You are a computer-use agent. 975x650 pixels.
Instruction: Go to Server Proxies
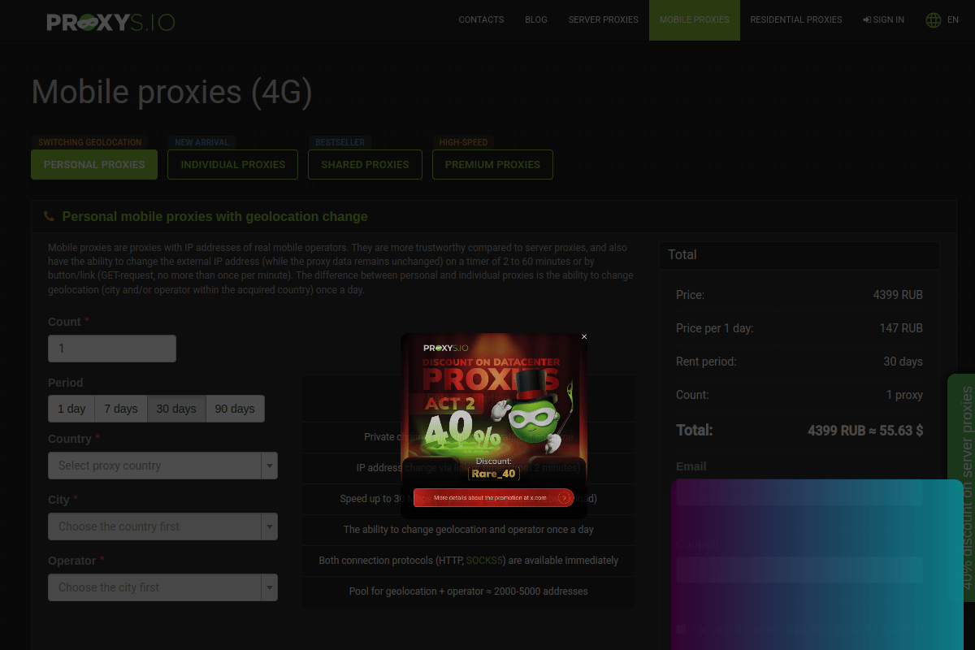click(x=603, y=19)
